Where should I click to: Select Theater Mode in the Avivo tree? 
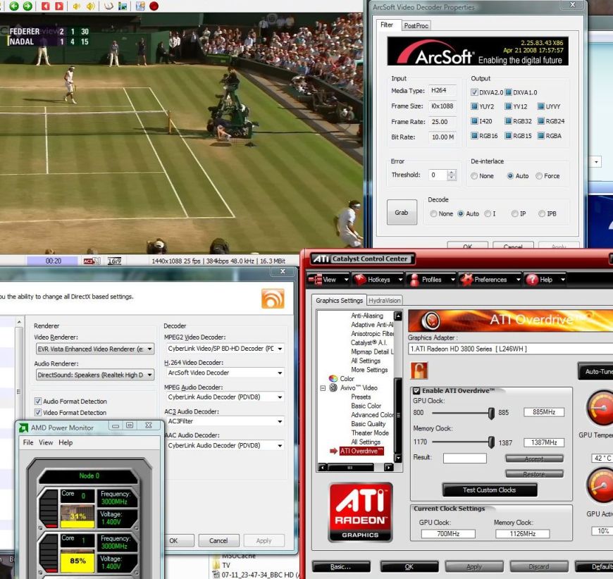point(370,432)
